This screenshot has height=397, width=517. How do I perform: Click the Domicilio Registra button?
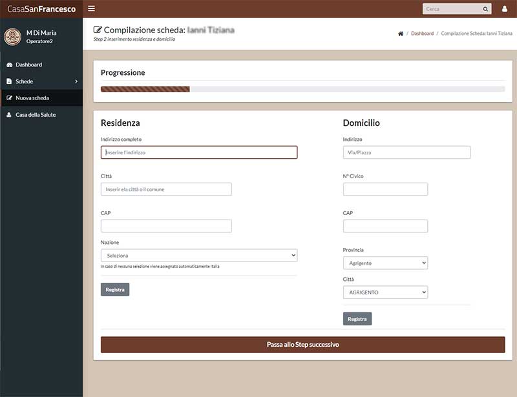357,319
